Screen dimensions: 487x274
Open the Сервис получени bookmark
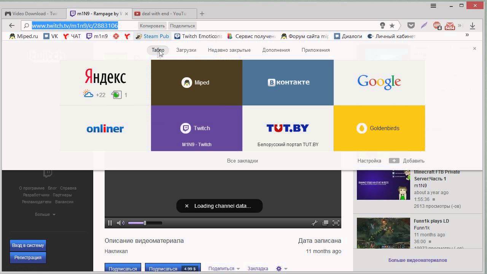[251, 36]
